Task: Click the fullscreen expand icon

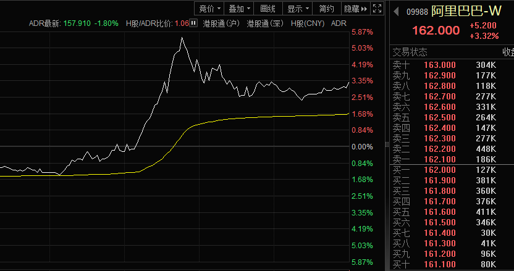Action: pyautogui.click(x=377, y=9)
